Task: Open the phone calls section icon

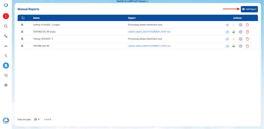Action: 6,36
